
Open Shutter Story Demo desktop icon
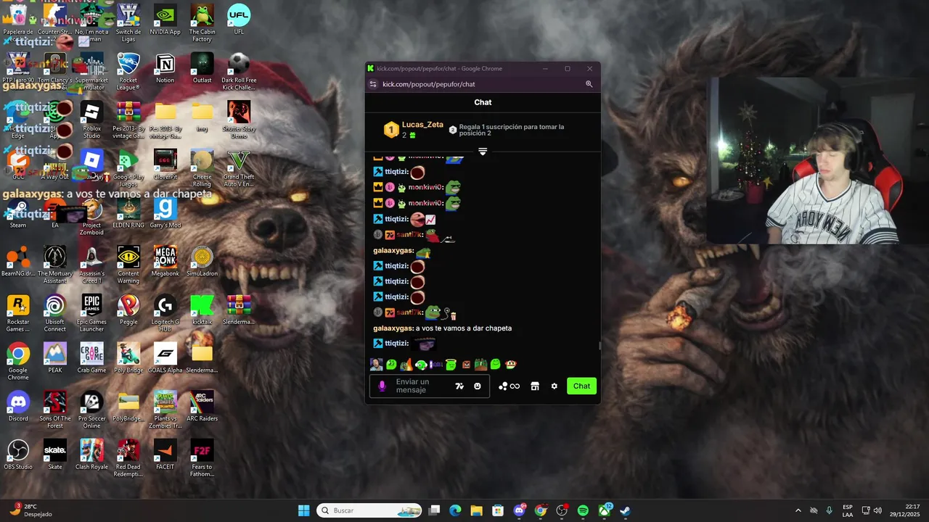tap(239, 120)
